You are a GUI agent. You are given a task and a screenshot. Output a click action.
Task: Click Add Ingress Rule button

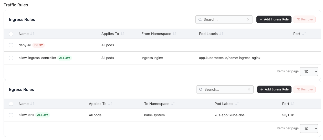coord(274,19)
